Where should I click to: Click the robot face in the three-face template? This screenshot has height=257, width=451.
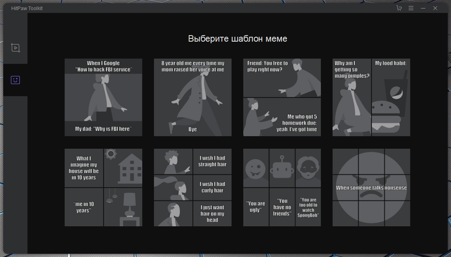point(282,168)
